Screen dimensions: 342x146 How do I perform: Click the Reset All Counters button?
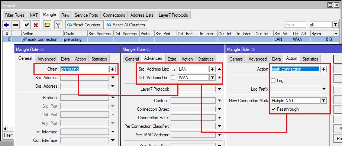click(x=126, y=25)
